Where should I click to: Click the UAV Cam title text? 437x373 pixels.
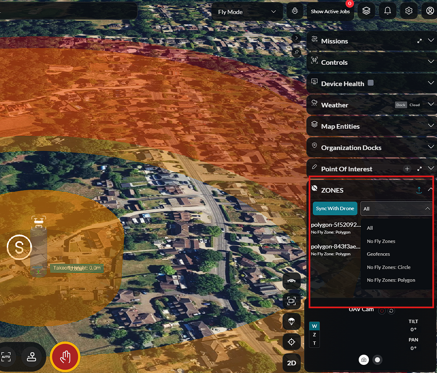click(x=361, y=309)
